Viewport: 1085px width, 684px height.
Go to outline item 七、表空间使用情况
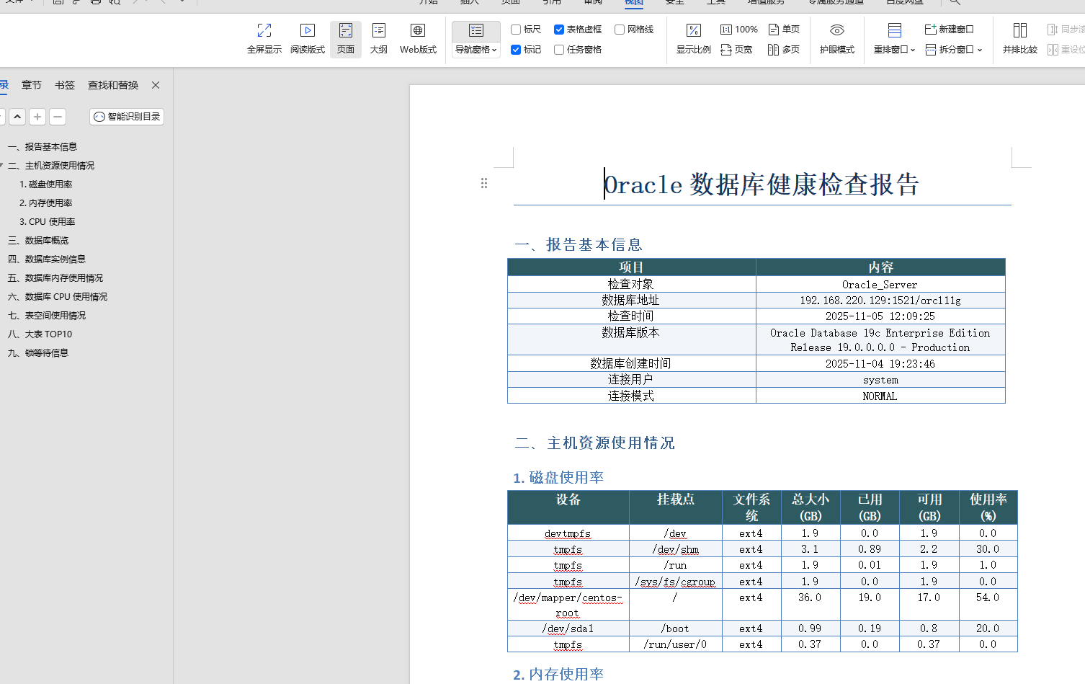(x=47, y=316)
